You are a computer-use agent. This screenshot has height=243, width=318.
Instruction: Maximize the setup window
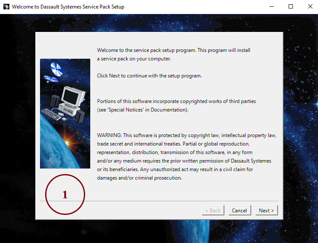pyautogui.click(x=291, y=7)
